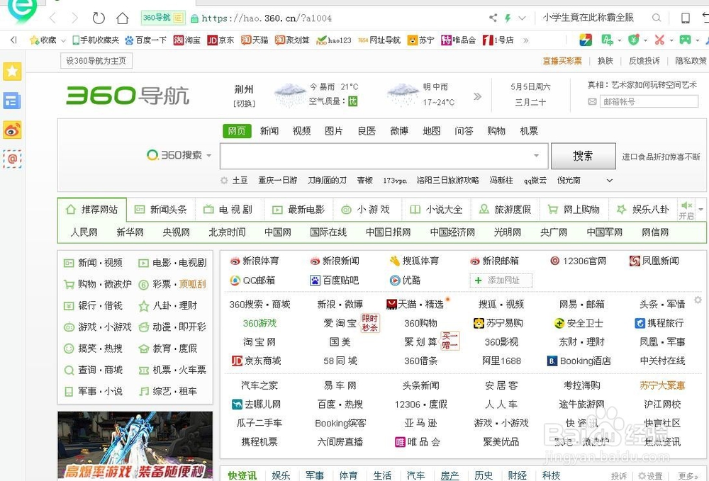Open 12306官网 quick link
The height and width of the screenshot is (481, 709).
[x=579, y=261]
